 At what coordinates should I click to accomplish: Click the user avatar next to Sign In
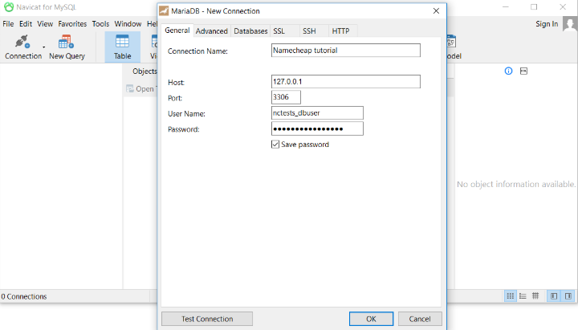click(x=570, y=24)
